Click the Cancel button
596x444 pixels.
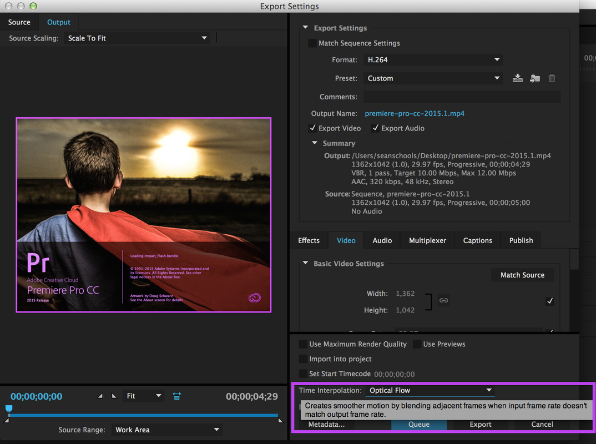(542, 424)
